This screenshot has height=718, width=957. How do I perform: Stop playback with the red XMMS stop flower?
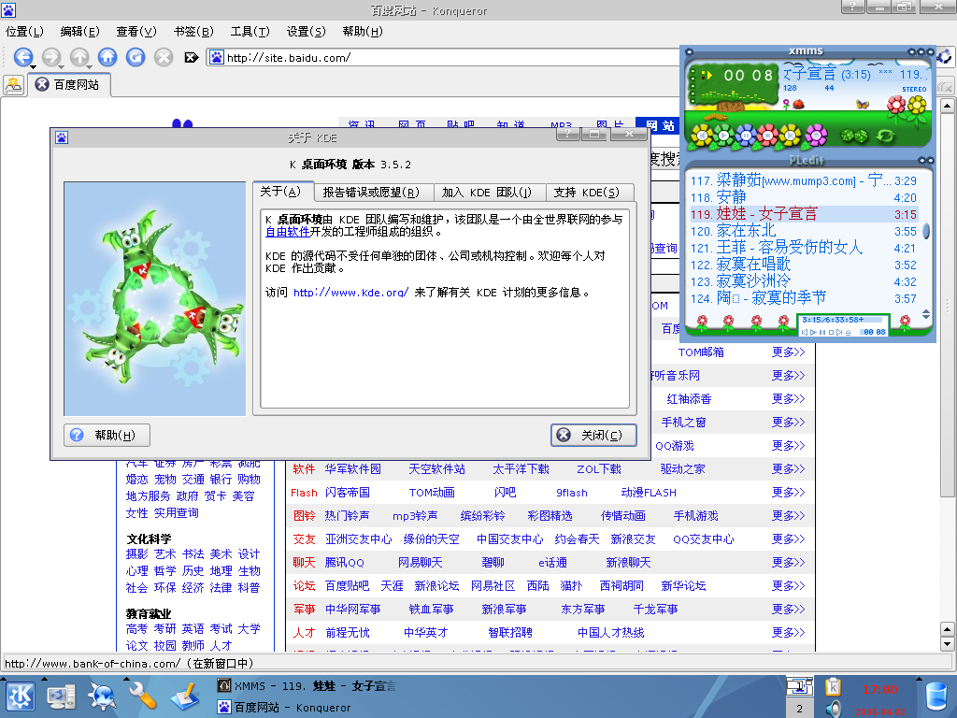(x=767, y=135)
